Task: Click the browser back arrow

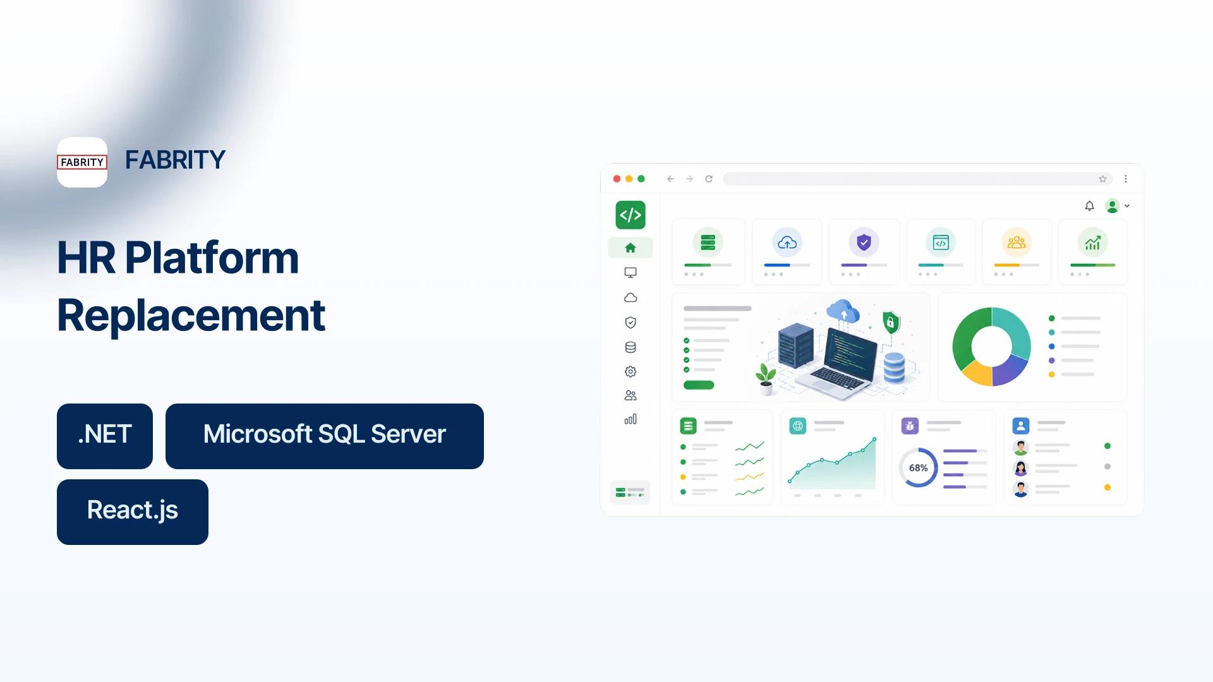Action: (670, 179)
